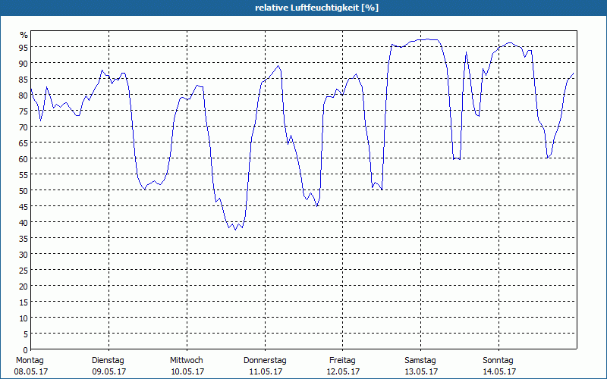
Task: Click the y-axis value 50
Action: [24, 191]
